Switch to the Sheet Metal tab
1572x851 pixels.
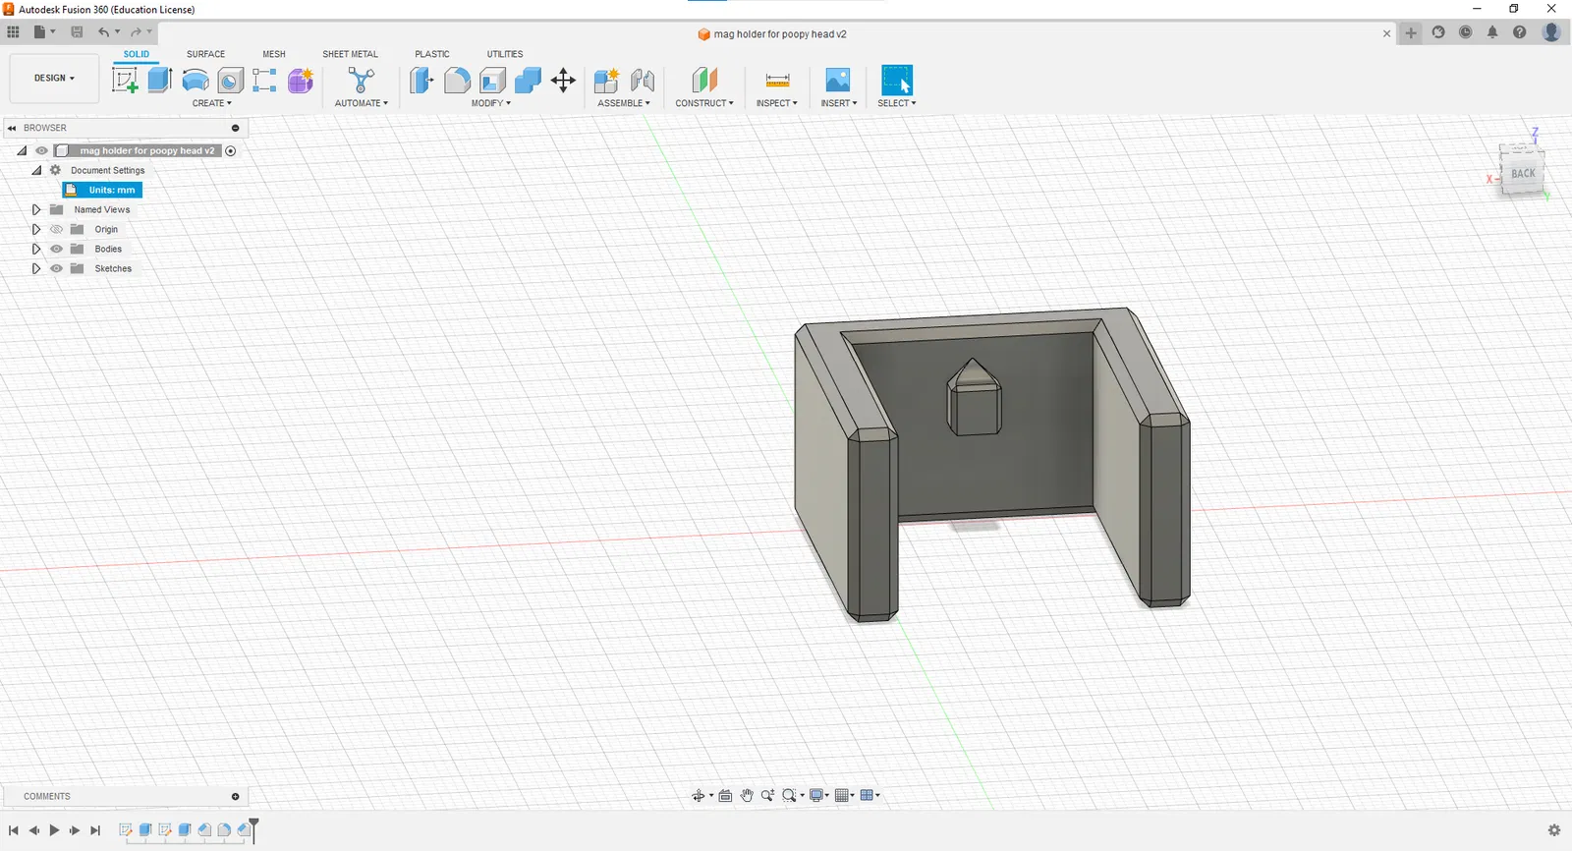pos(350,54)
